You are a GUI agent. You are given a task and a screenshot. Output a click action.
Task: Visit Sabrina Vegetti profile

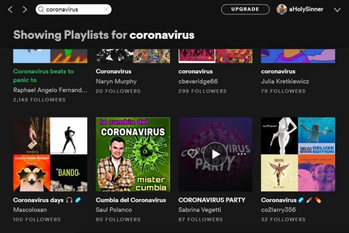(200, 210)
